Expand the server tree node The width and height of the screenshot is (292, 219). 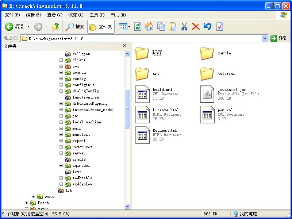(x=61, y=153)
